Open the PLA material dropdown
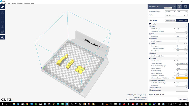The width and height of the screenshot is (189, 106). tap(182, 12)
